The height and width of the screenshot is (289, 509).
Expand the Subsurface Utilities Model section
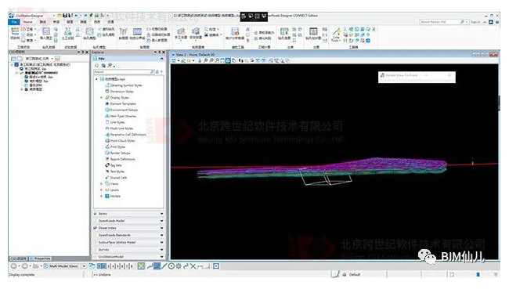pyautogui.click(x=128, y=242)
